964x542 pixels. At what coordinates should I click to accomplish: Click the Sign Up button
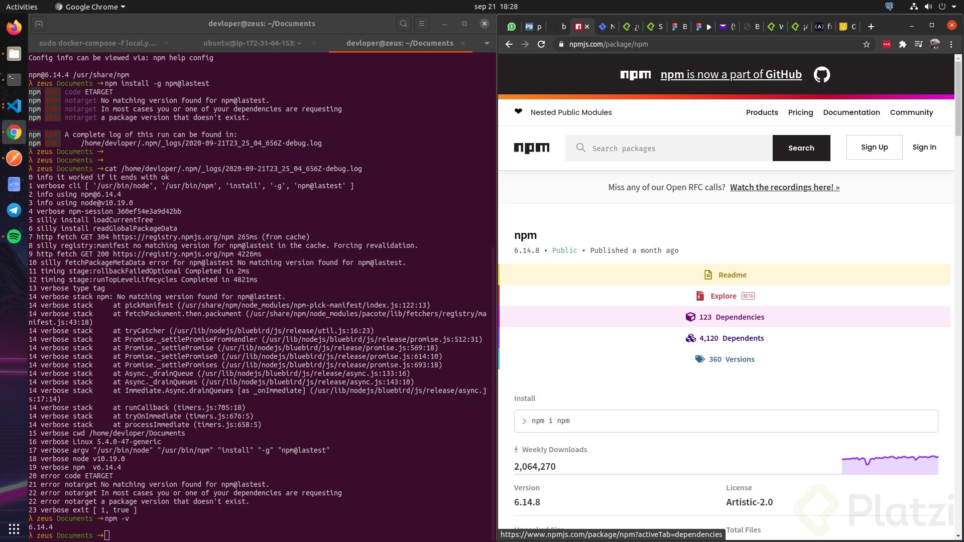point(874,147)
